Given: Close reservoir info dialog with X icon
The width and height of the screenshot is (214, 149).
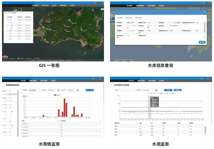Looking at the screenshot, I should click(x=205, y=12).
